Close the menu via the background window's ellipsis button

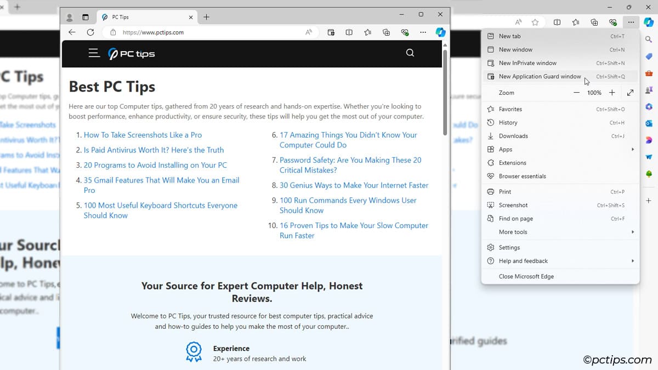pos(631,22)
